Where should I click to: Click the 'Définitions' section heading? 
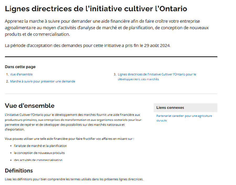19,171
